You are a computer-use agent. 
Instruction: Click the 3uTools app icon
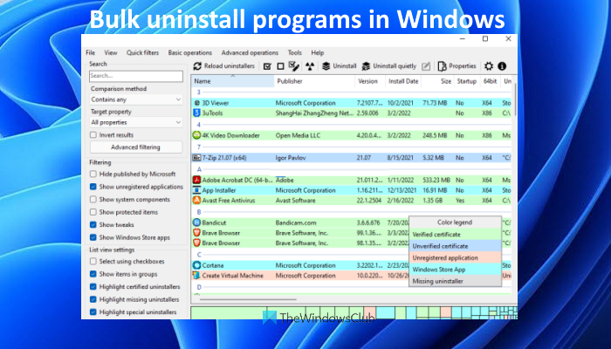point(196,113)
